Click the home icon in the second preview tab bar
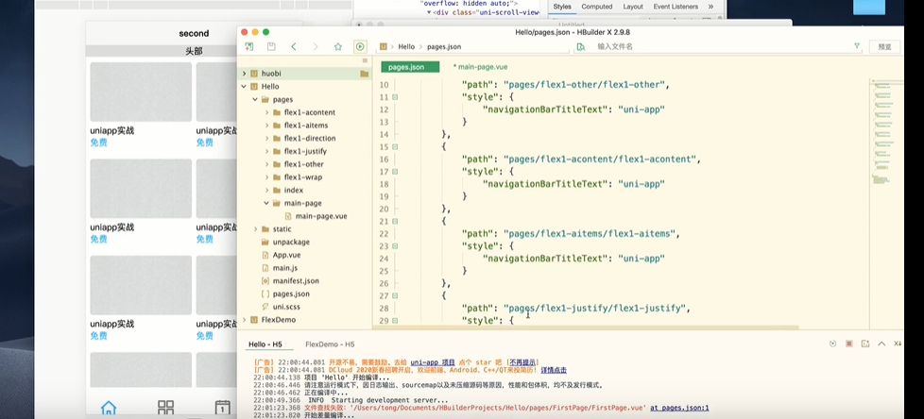924x419 pixels. tap(109, 408)
